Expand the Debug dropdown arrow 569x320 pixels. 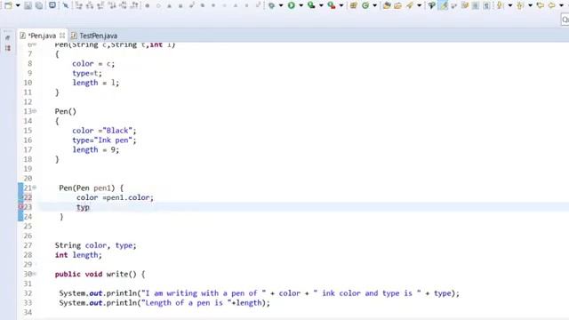(281, 5)
